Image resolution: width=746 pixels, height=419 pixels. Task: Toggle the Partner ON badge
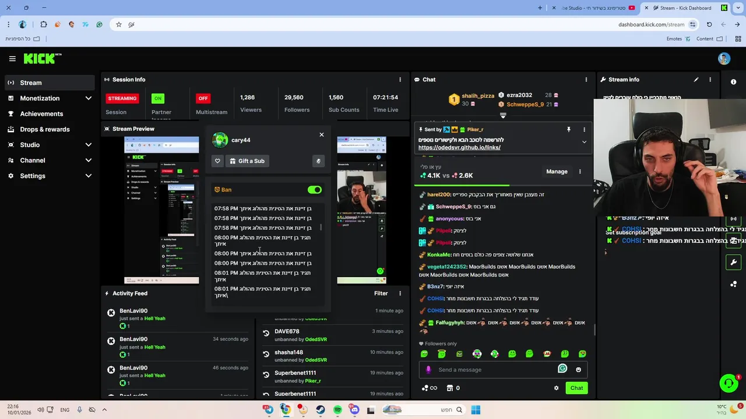click(158, 98)
